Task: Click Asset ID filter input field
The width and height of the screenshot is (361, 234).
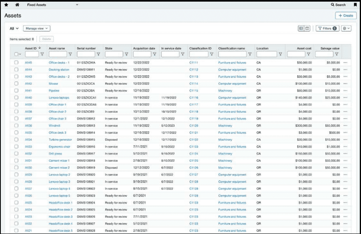Action: pos(32,54)
